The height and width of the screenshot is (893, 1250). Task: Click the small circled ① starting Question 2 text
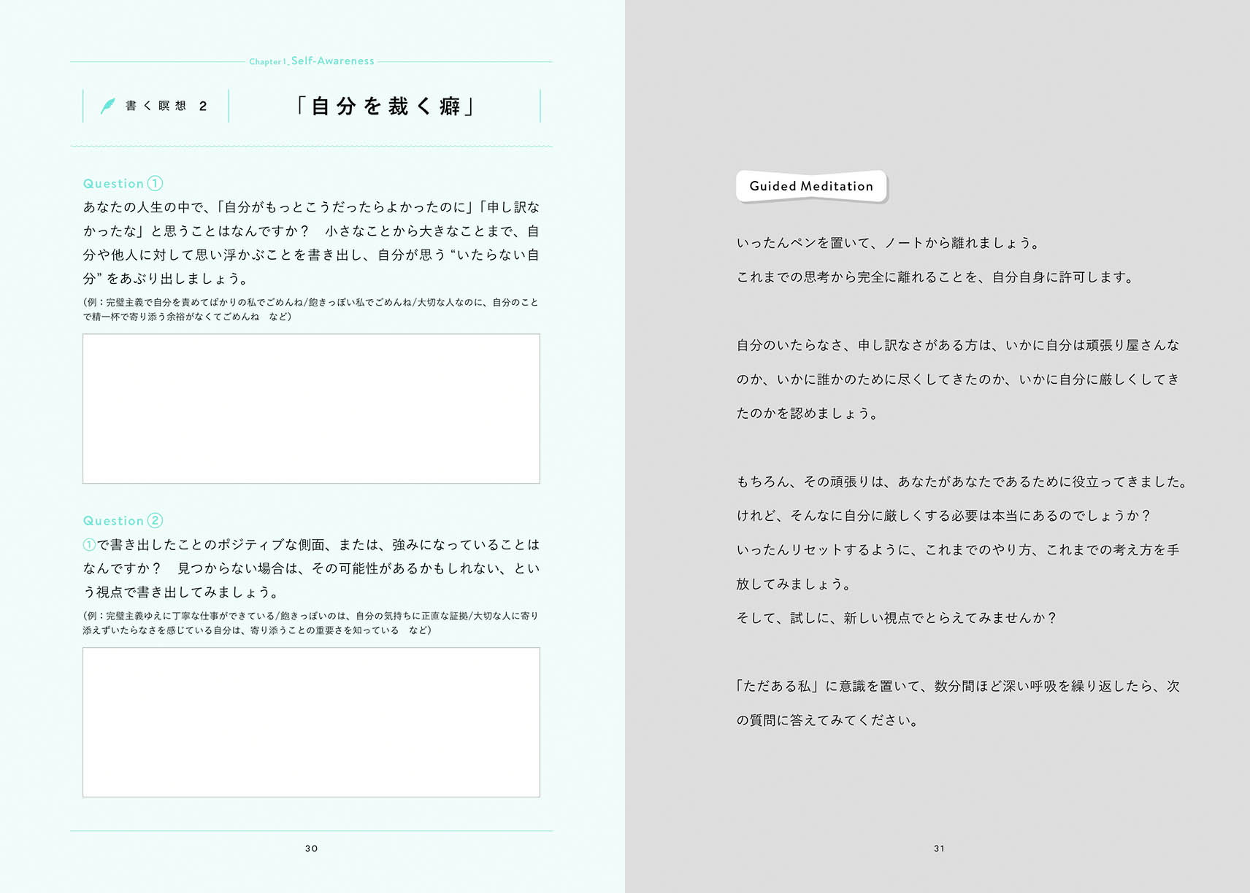89,544
